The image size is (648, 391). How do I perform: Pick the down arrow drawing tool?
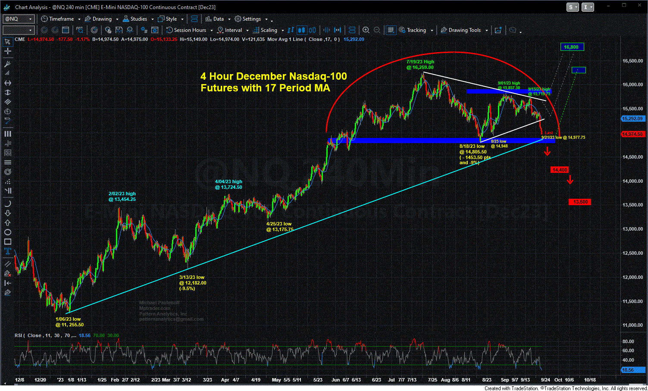pyautogui.click(x=7, y=213)
